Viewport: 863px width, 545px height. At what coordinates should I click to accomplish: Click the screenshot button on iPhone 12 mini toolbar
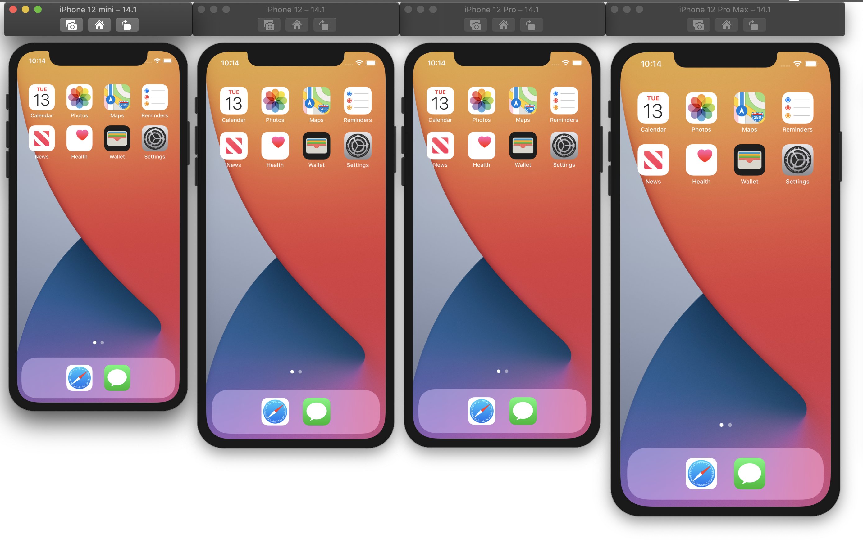coord(71,25)
